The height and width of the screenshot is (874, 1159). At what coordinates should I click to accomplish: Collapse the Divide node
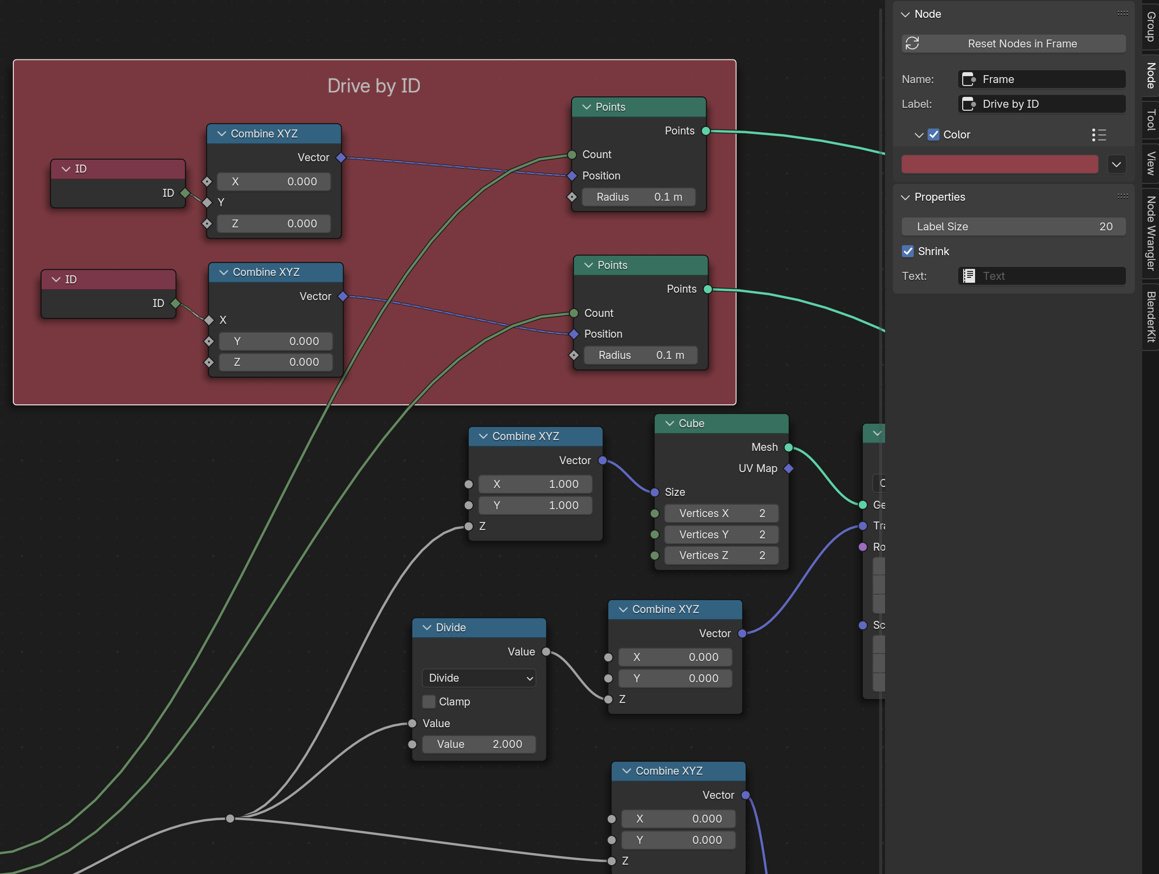pyautogui.click(x=427, y=628)
